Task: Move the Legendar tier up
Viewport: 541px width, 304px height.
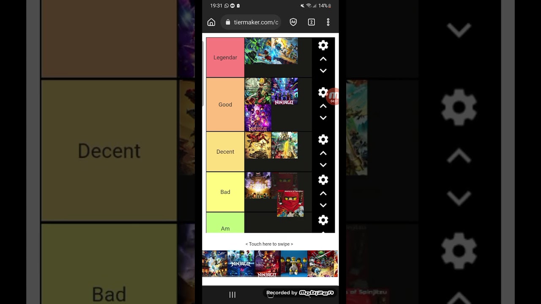Action: (323, 59)
